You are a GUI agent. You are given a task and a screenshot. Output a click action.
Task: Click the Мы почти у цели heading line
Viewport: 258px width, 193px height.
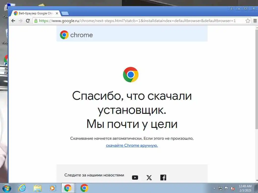click(132, 124)
